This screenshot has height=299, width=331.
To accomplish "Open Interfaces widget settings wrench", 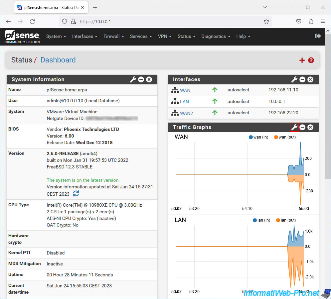I will (294, 79).
